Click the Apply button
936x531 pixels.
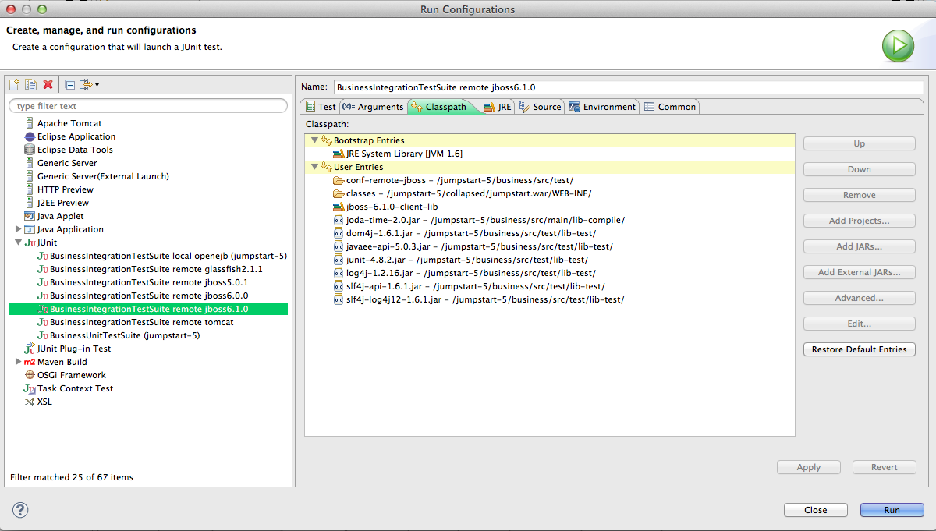point(809,467)
